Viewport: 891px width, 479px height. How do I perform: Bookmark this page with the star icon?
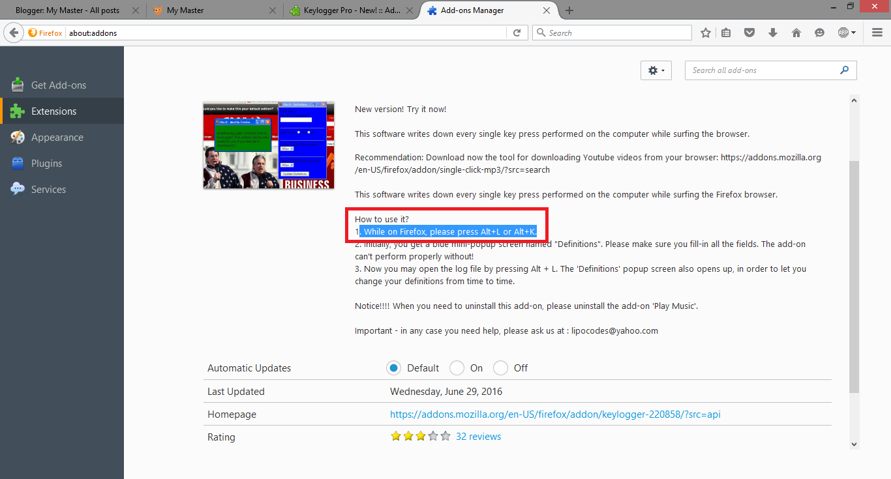coord(705,33)
